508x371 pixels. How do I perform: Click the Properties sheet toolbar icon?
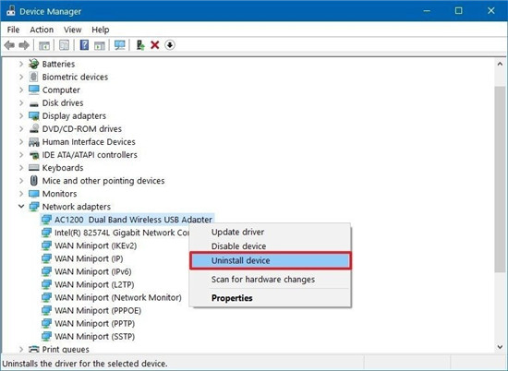pyautogui.click(x=64, y=45)
